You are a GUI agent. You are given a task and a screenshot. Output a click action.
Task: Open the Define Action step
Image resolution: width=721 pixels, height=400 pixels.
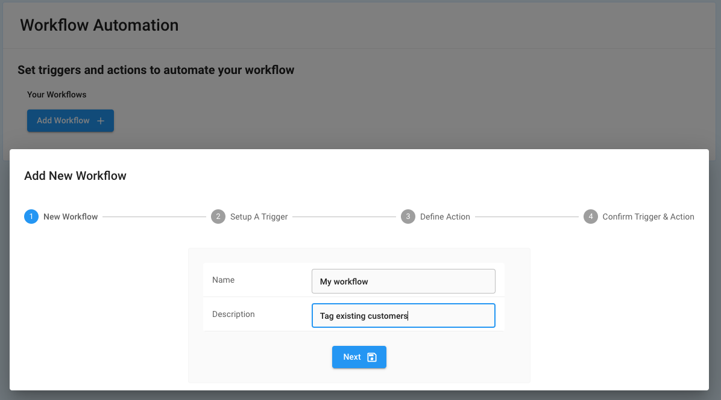(x=445, y=217)
